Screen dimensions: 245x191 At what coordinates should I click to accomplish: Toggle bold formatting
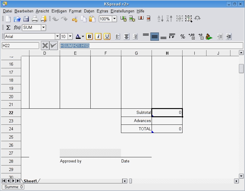point(89,36)
